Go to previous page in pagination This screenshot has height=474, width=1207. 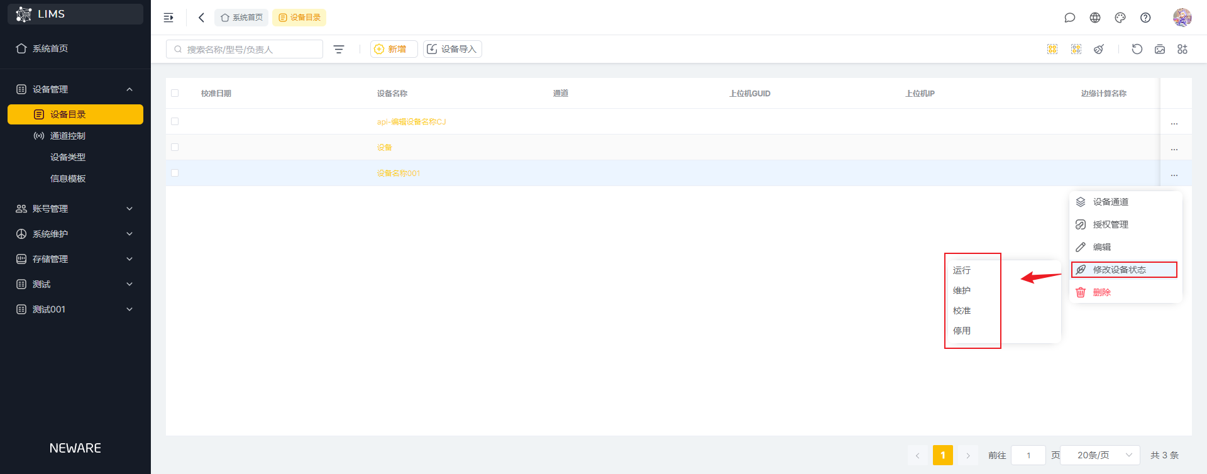point(918,455)
